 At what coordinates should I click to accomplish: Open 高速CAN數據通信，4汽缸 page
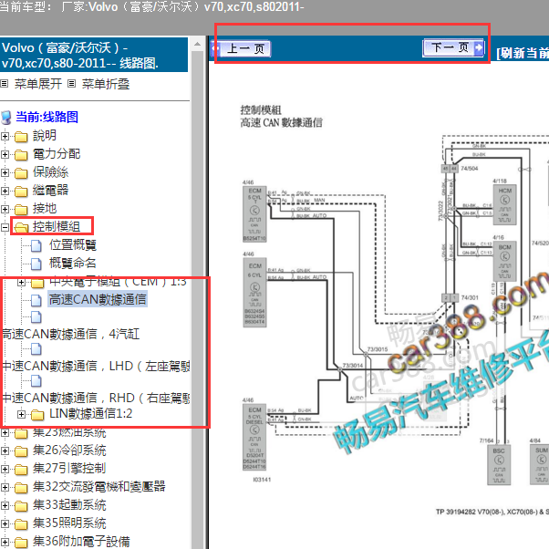coord(70,334)
